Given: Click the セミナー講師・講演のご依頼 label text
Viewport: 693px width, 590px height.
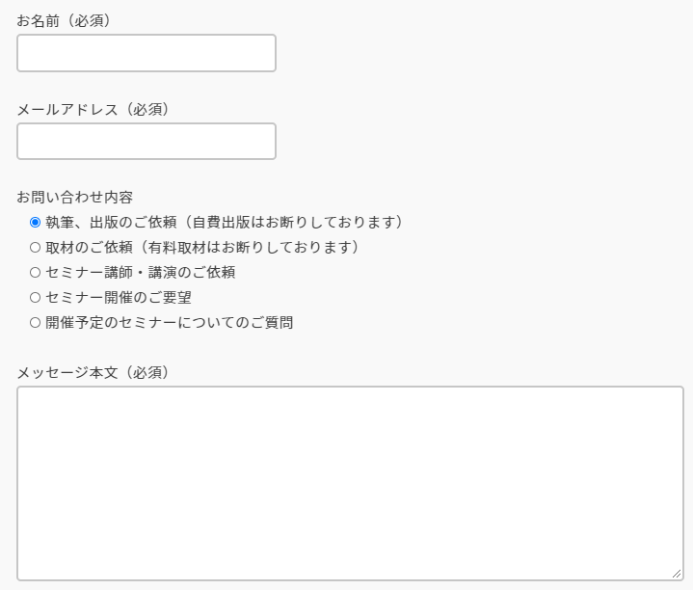Looking at the screenshot, I should click(x=140, y=272).
